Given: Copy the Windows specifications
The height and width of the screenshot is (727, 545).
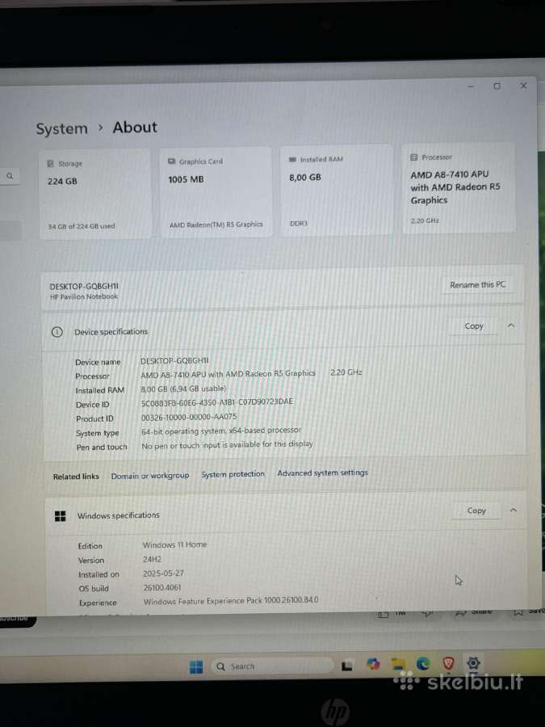Looking at the screenshot, I should 476,511.
